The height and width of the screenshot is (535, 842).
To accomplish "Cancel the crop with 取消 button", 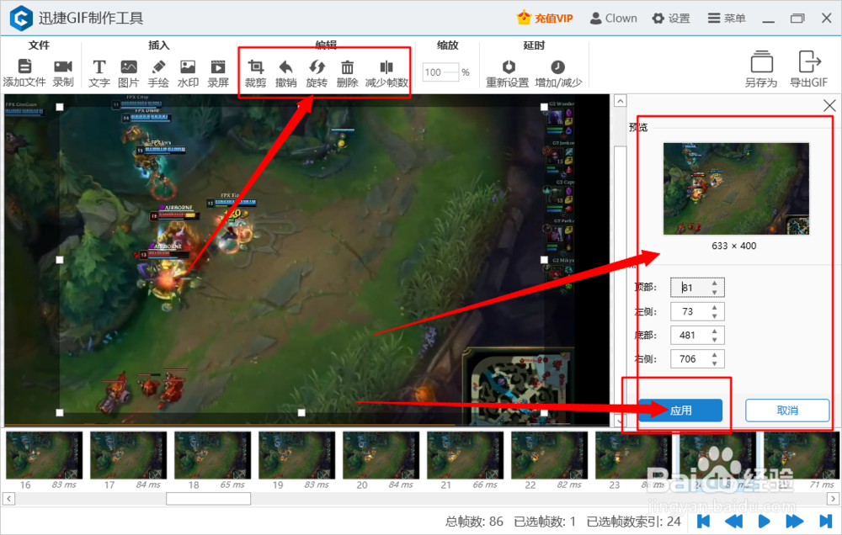I will 787,411.
